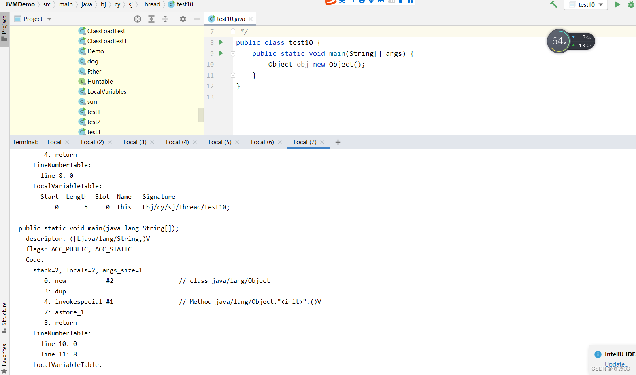The height and width of the screenshot is (375, 636).
Task: Hide the Project panel with minus icon
Action: click(x=197, y=19)
